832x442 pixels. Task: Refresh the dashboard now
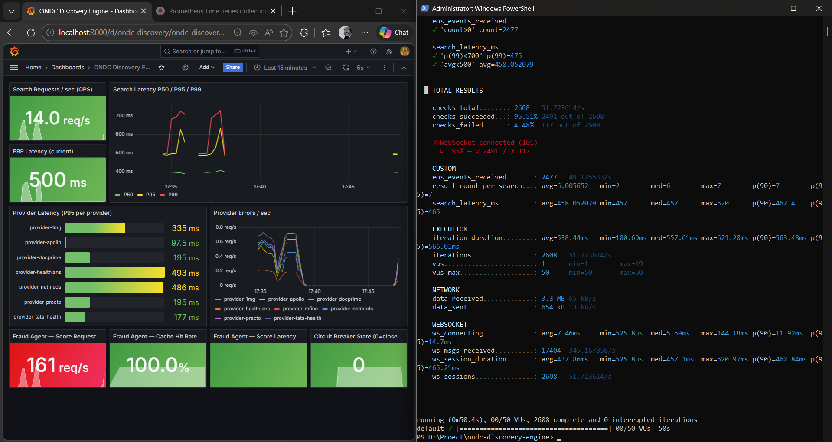[x=346, y=68]
